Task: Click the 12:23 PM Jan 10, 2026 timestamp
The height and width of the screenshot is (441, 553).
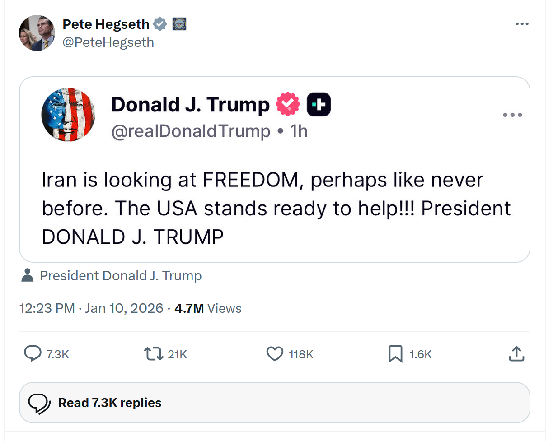Action: 91,308
